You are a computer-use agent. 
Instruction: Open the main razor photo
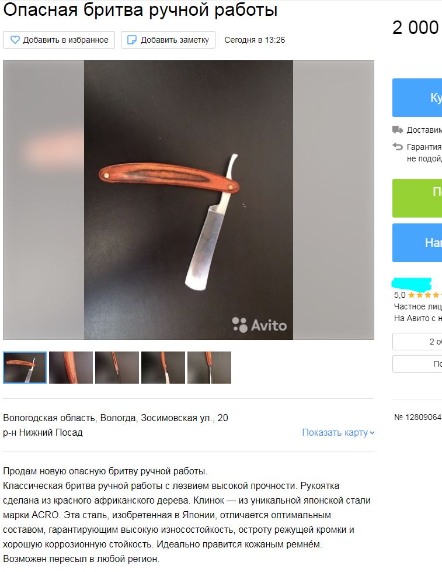189,200
